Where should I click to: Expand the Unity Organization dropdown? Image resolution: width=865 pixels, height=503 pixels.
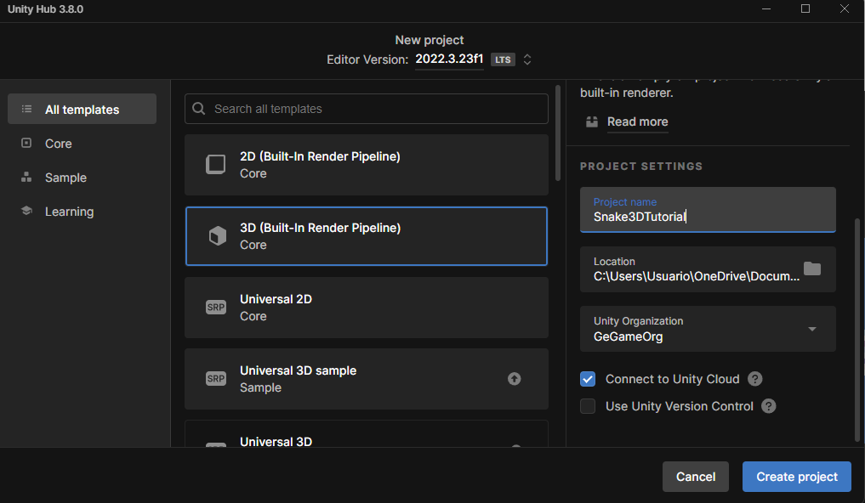point(812,329)
